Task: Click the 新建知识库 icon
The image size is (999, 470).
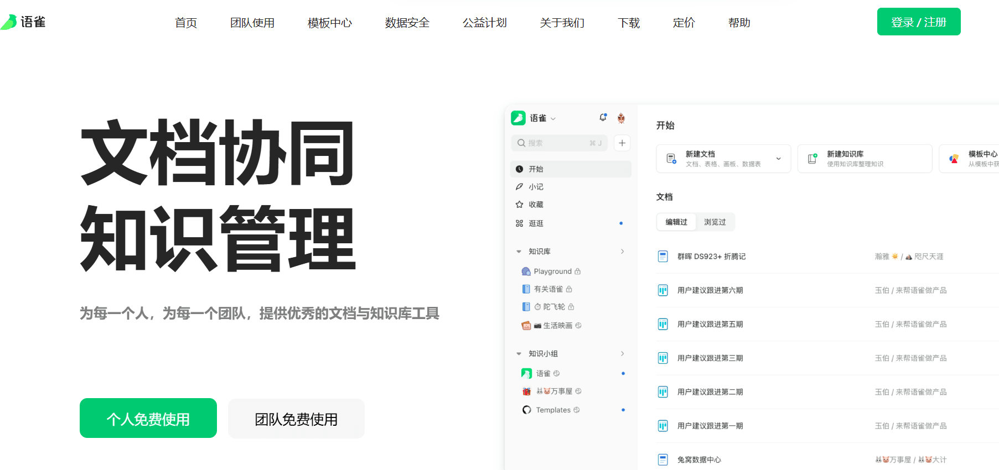Action: [x=812, y=159]
